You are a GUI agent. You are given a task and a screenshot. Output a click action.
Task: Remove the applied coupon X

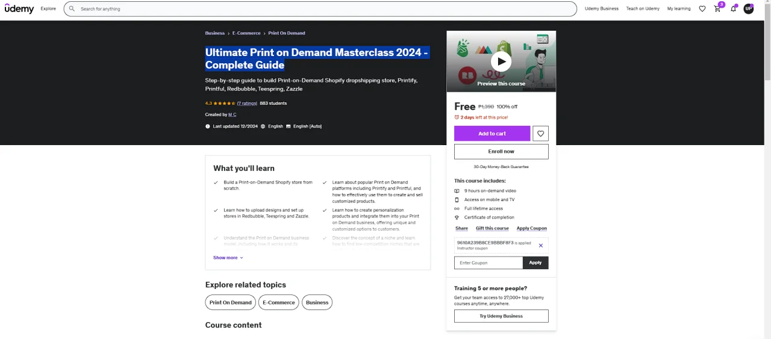point(540,245)
